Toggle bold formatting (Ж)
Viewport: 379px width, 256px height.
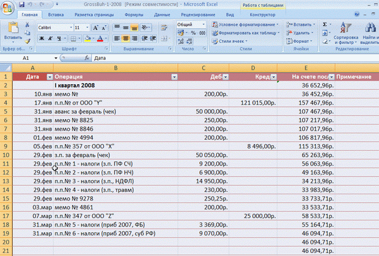click(42, 38)
